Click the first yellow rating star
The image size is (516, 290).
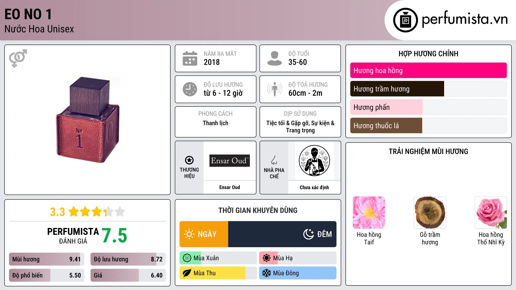tap(74, 212)
